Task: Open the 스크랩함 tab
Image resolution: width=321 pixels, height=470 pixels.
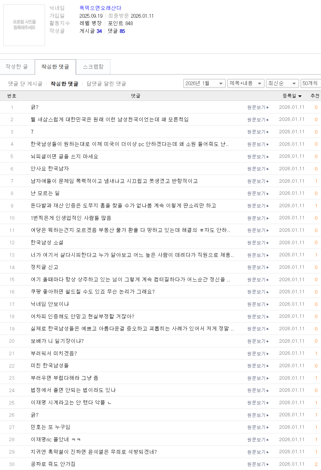Action: tap(92, 66)
